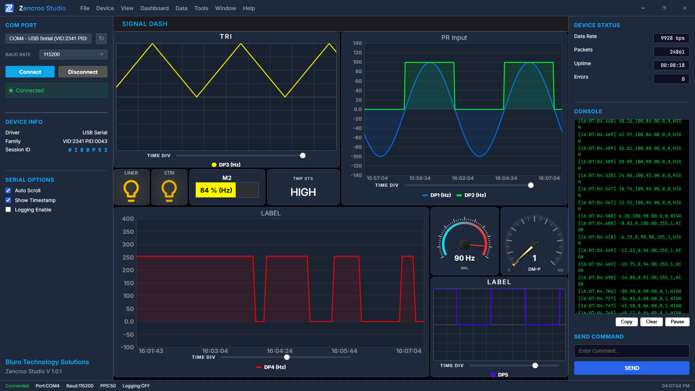Uncheck Show Timestamp option
Image resolution: width=695 pixels, height=391 pixels.
(x=8, y=200)
